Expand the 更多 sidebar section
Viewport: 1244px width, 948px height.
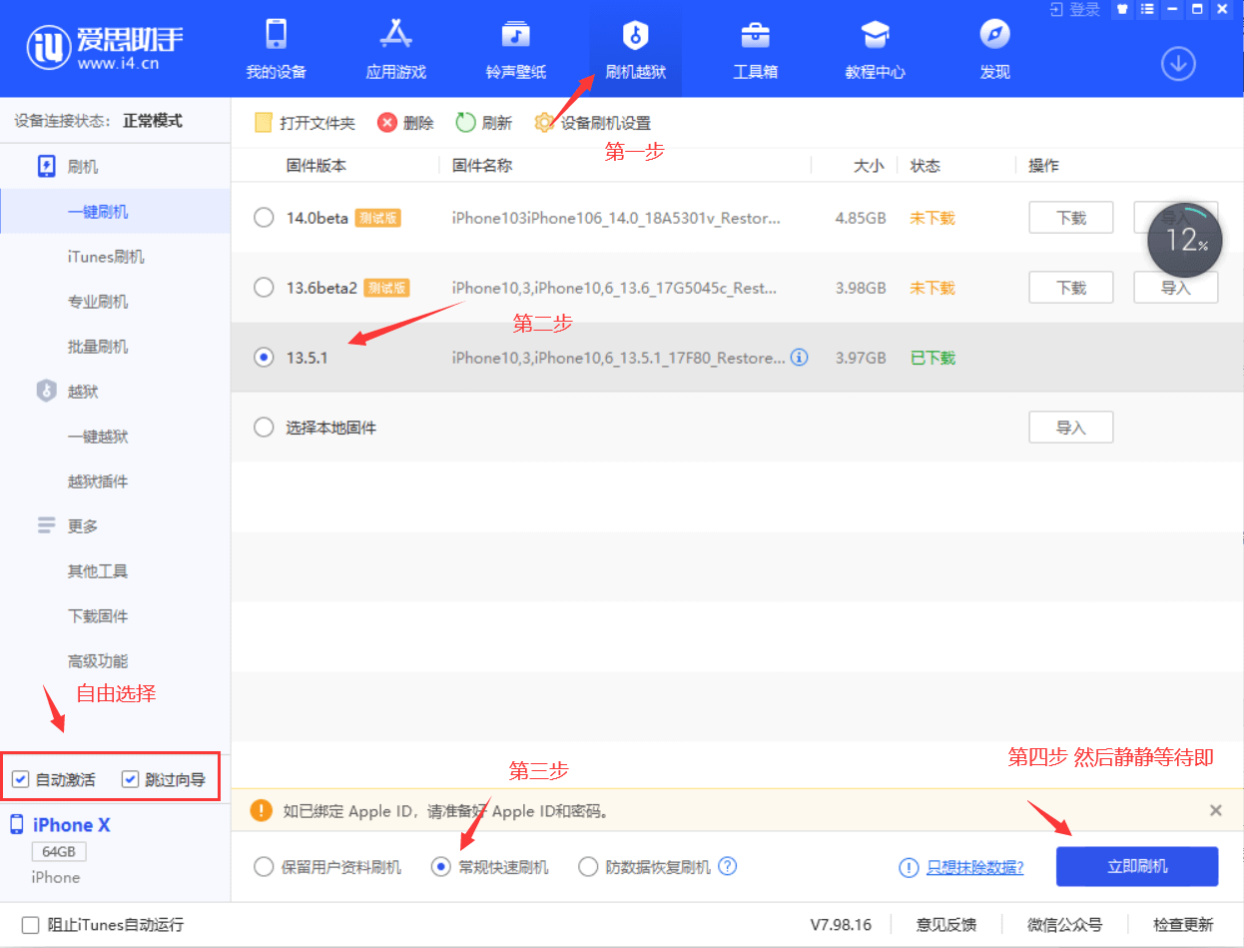[x=82, y=526]
